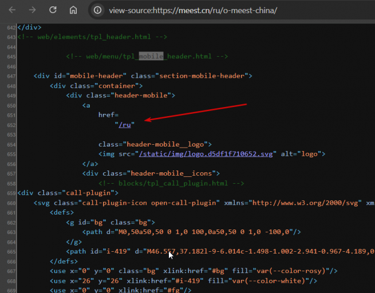Click div class="header-mobile__icons" line
This screenshot has height=293, width=375.
coord(151,173)
